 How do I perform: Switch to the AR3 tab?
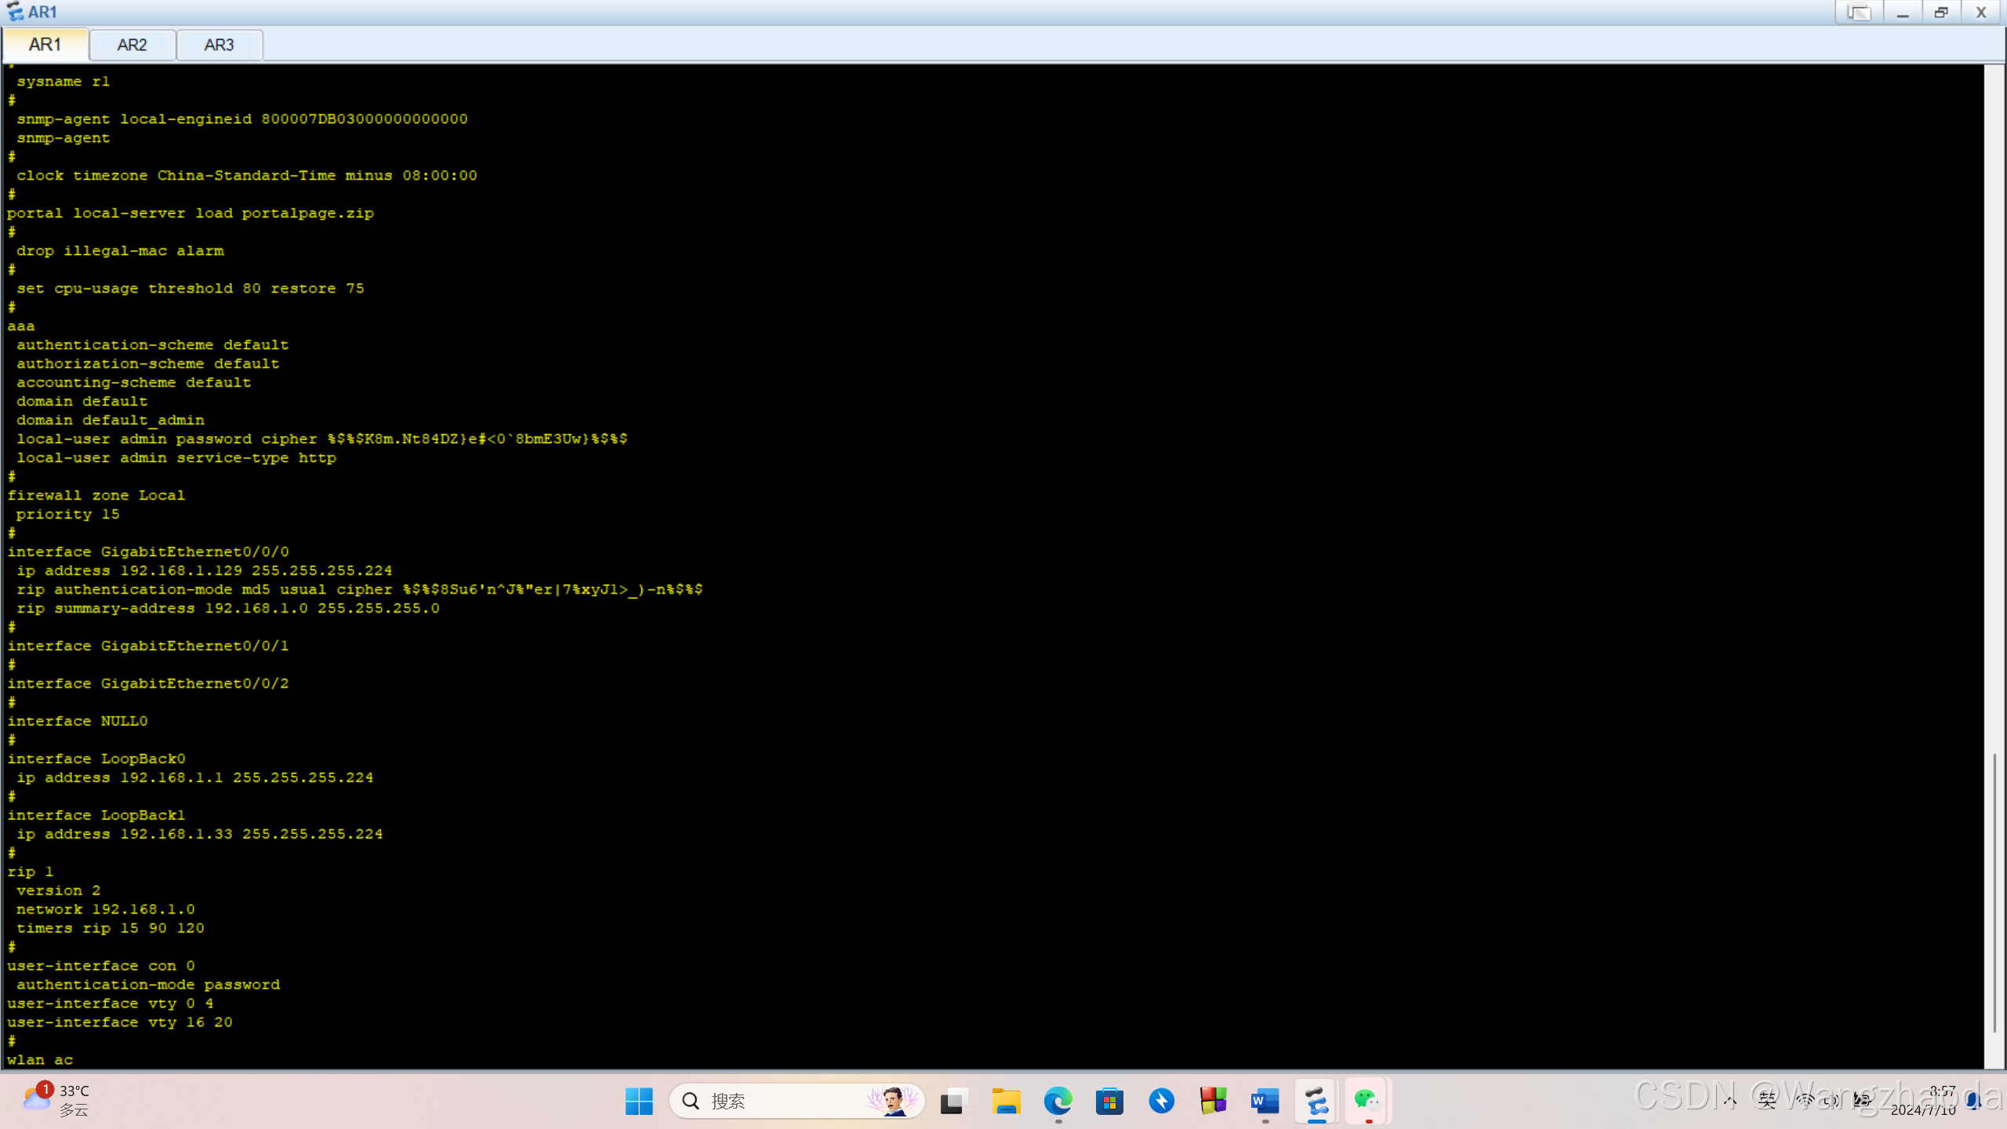click(x=219, y=45)
